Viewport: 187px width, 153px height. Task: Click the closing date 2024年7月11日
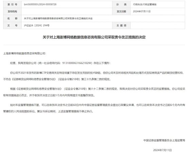(x=163, y=150)
